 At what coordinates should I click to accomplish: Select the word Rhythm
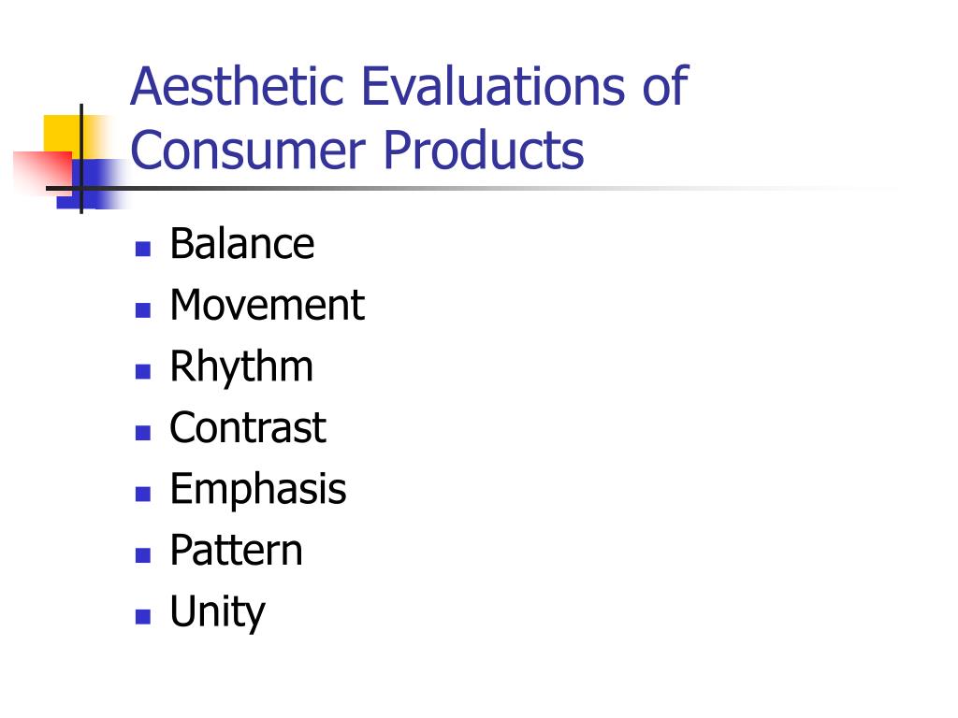point(241,368)
